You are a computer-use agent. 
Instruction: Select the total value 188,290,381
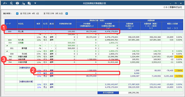point(134,93)
